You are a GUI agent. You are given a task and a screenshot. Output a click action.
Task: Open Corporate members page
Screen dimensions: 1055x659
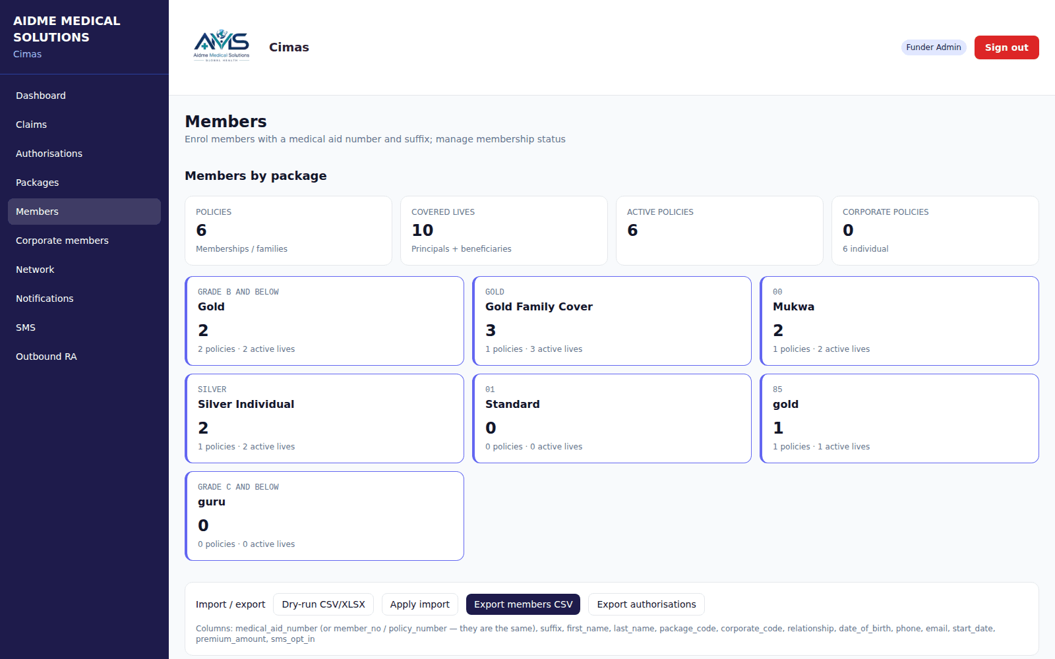tap(84, 241)
